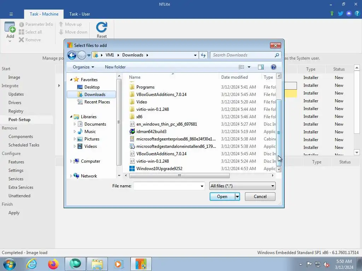This screenshot has width=362, height=271.
Task: Click Downloads in the address breadcrumb
Action: tap(133, 55)
